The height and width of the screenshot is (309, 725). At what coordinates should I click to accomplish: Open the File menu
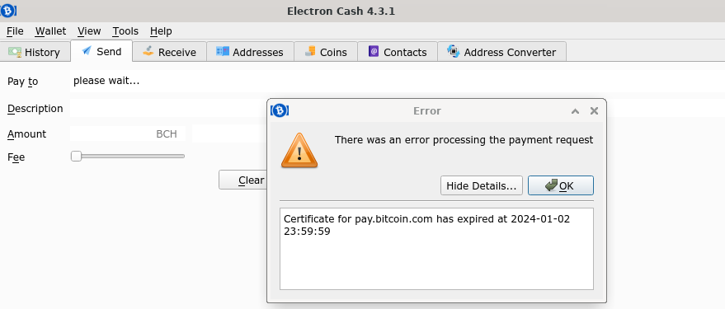(15, 31)
